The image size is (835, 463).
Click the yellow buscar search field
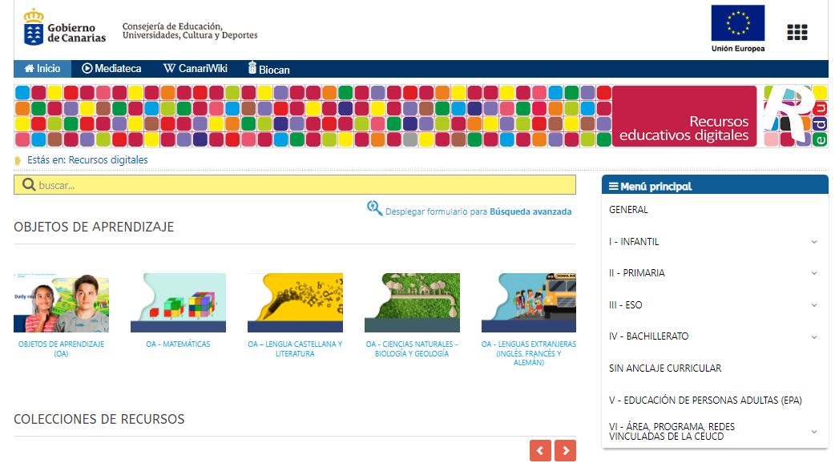[305, 185]
